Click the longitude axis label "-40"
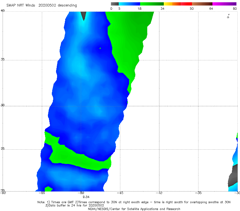 [159, 193]
